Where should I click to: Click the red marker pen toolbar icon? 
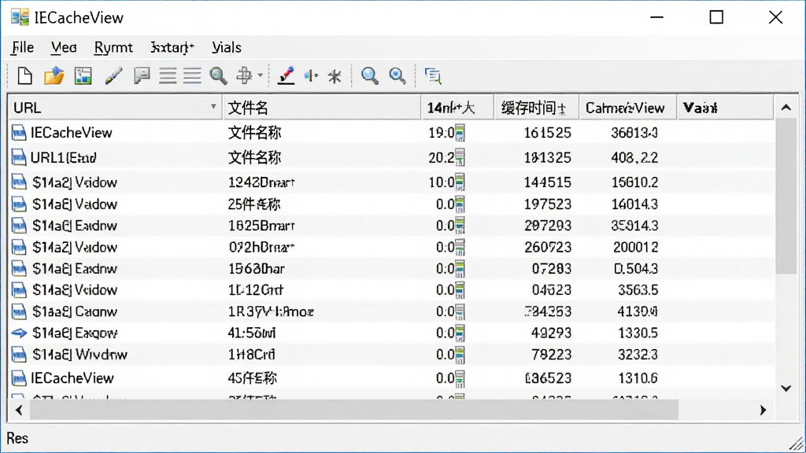(x=286, y=76)
